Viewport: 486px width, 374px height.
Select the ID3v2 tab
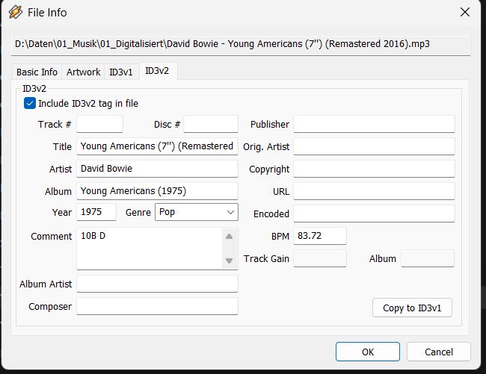[157, 71]
